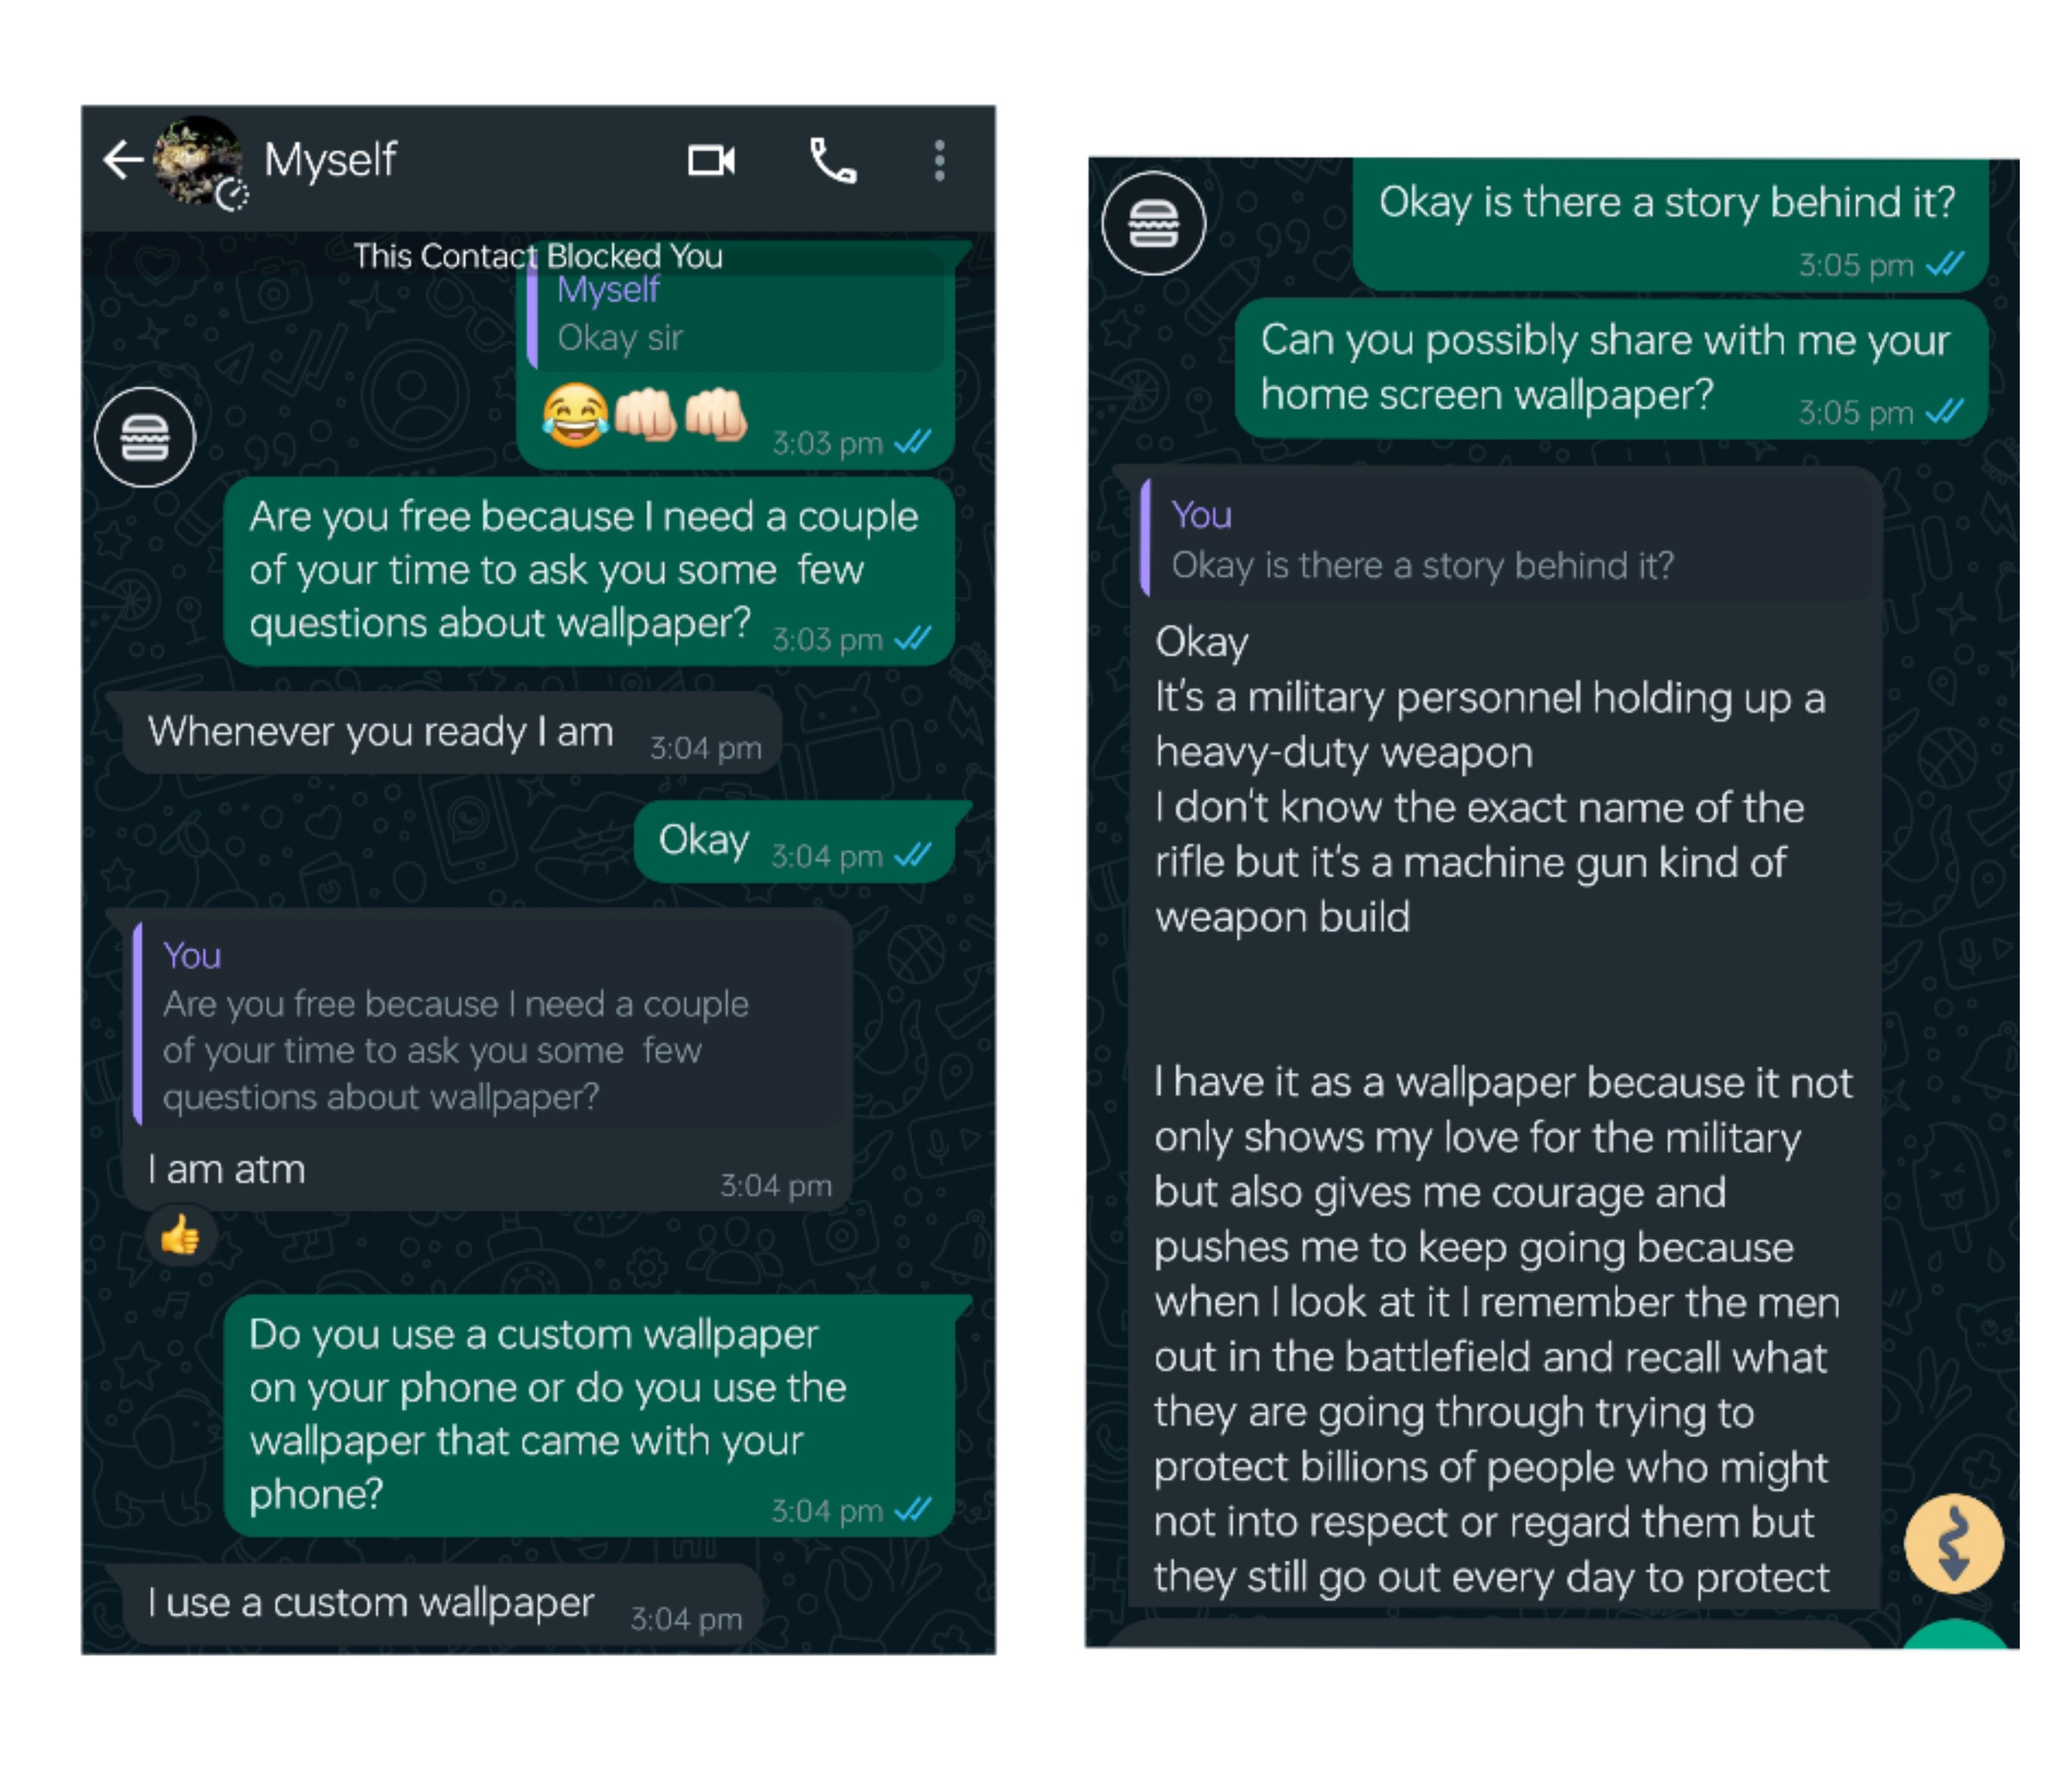The height and width of the screenshot is (1789, 2072).
Task: Tap the thumbs-up reaction under 'I am atm'
Action: (x=180, y=1236)
